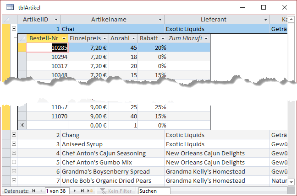
Task: Click the Suchen search field
Action: [x=154, y=191]
